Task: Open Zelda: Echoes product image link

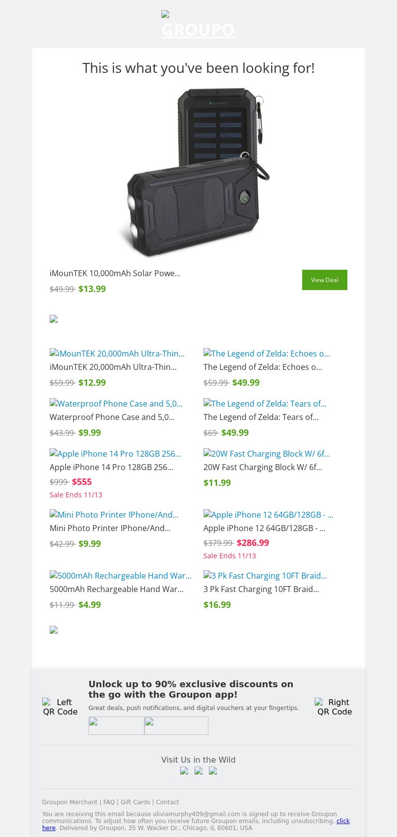Action: click(266, 354)
